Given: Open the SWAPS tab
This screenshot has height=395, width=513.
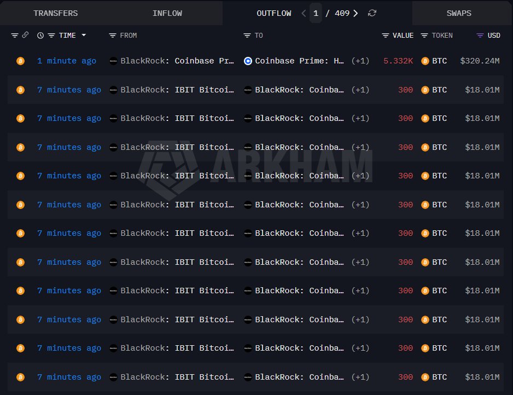Looking at the screenshot, I should [459, 13].
